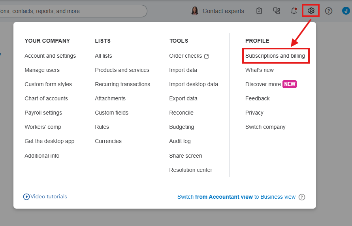The width and height of the screenshot is (352, 226).
Task: Open Subscriptions and billing
Action: click(275, 56)
